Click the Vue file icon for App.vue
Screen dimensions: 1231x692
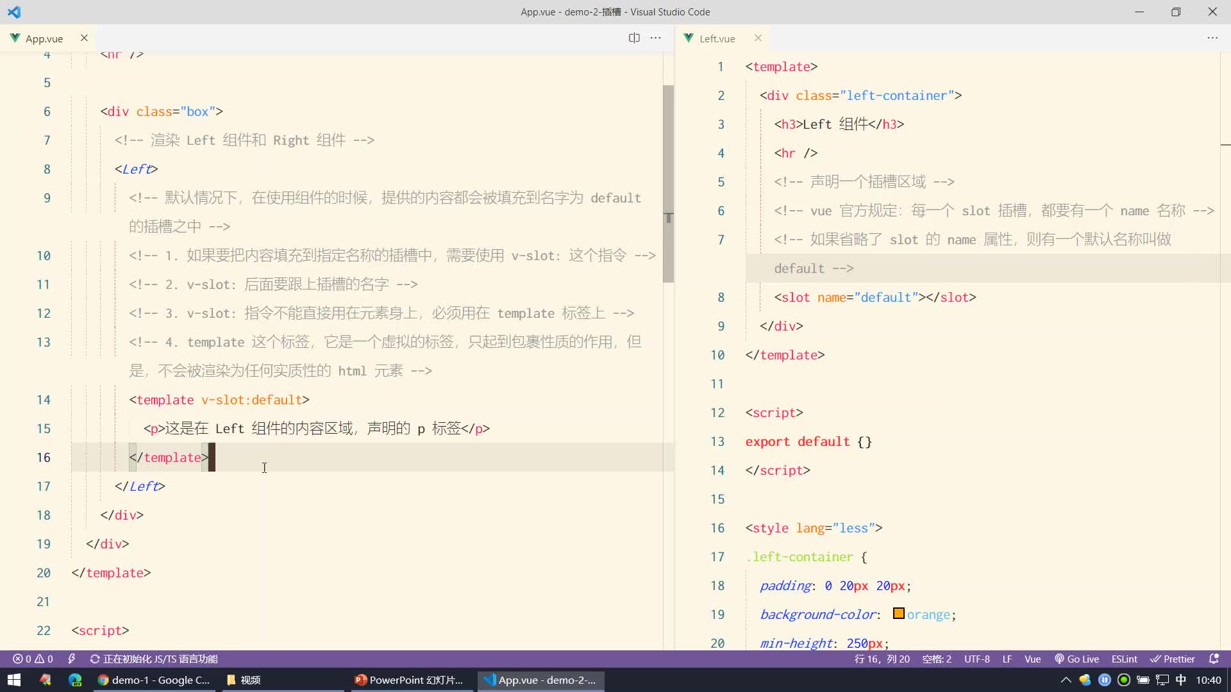tap(15, 38)
